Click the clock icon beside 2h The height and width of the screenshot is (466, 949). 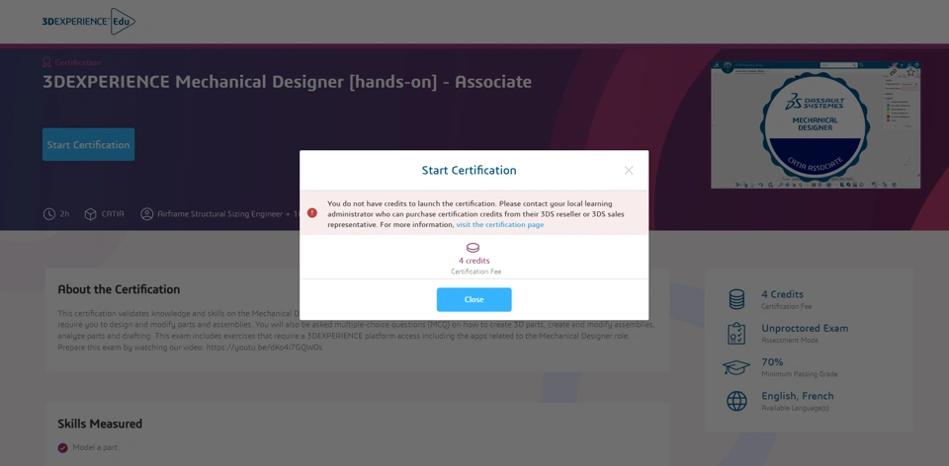[49, 214]
